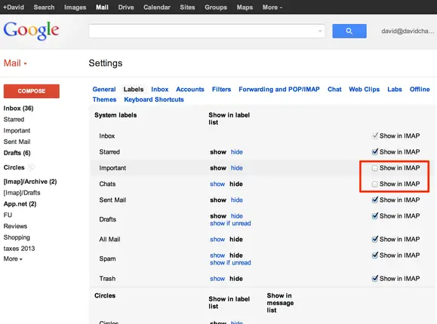This screenshot has width=437, height=324.
Task: Switch to the General settings tab
Action: pos(104,90)
